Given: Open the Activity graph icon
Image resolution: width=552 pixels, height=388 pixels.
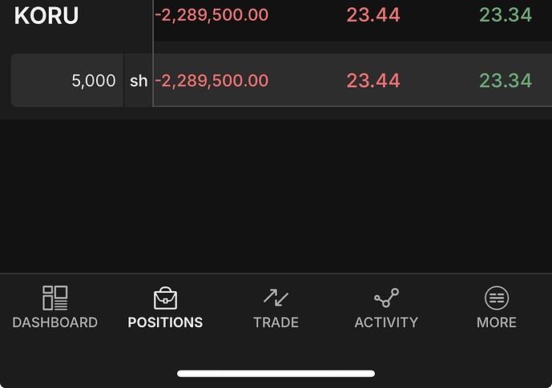Looking at the screenshot, I should click(x=386, y=298).
